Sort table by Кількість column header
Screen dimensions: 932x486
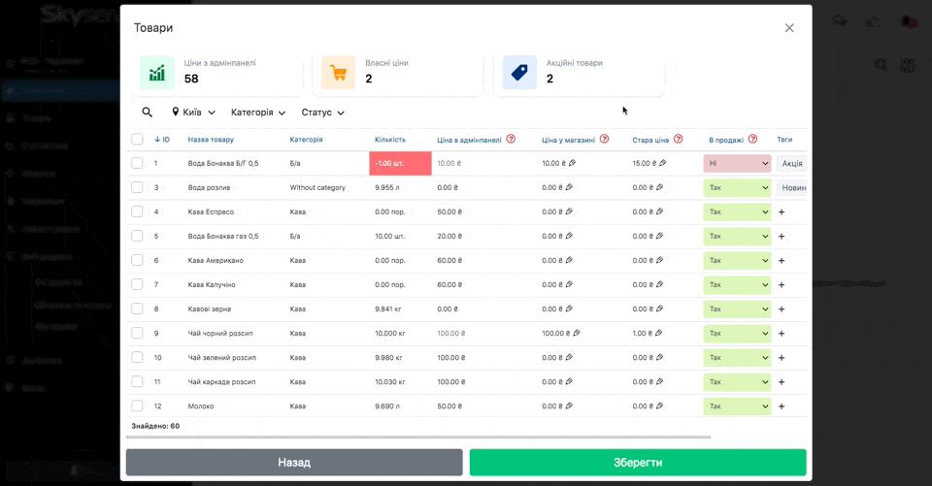(389, 140)
